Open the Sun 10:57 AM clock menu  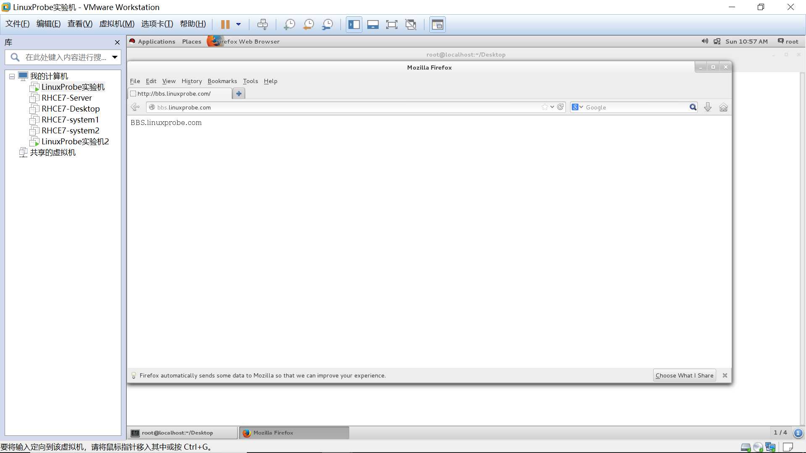[x=746, y=42]
